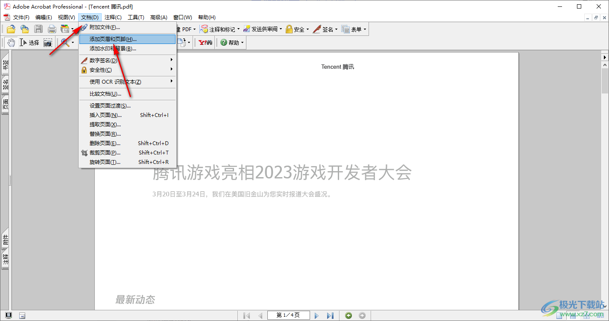Activate the Select (选择) text tool
Image resolution: width=609 pixels, height=321 pixels.
pyautogui.click(x=29, y=42)
